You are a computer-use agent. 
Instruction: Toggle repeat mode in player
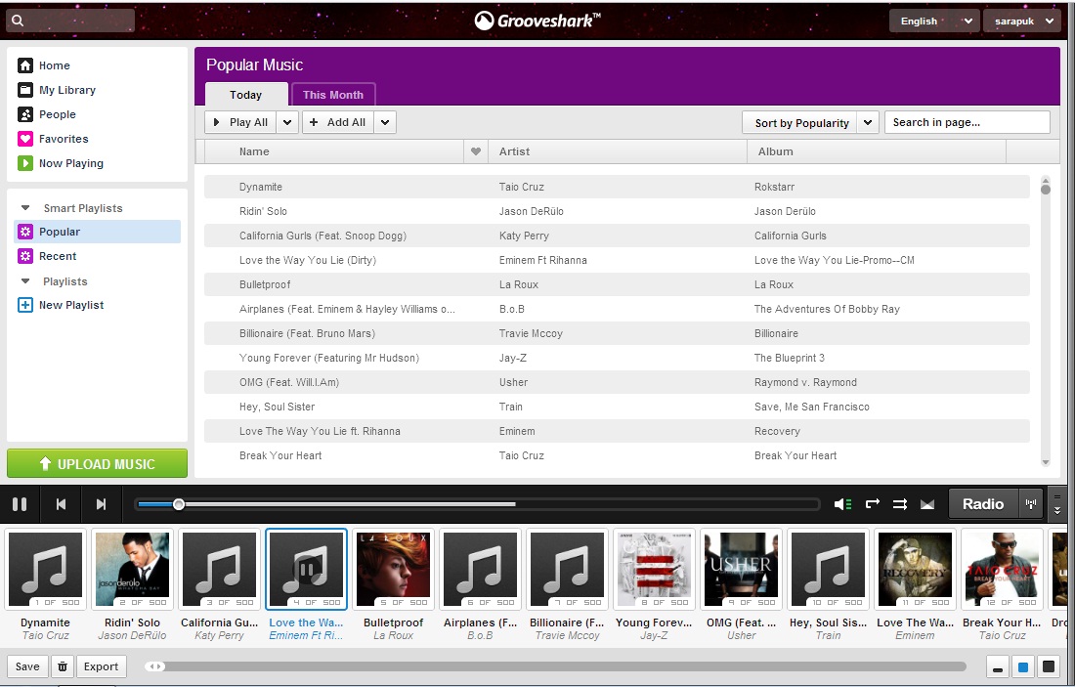[873, 504]
